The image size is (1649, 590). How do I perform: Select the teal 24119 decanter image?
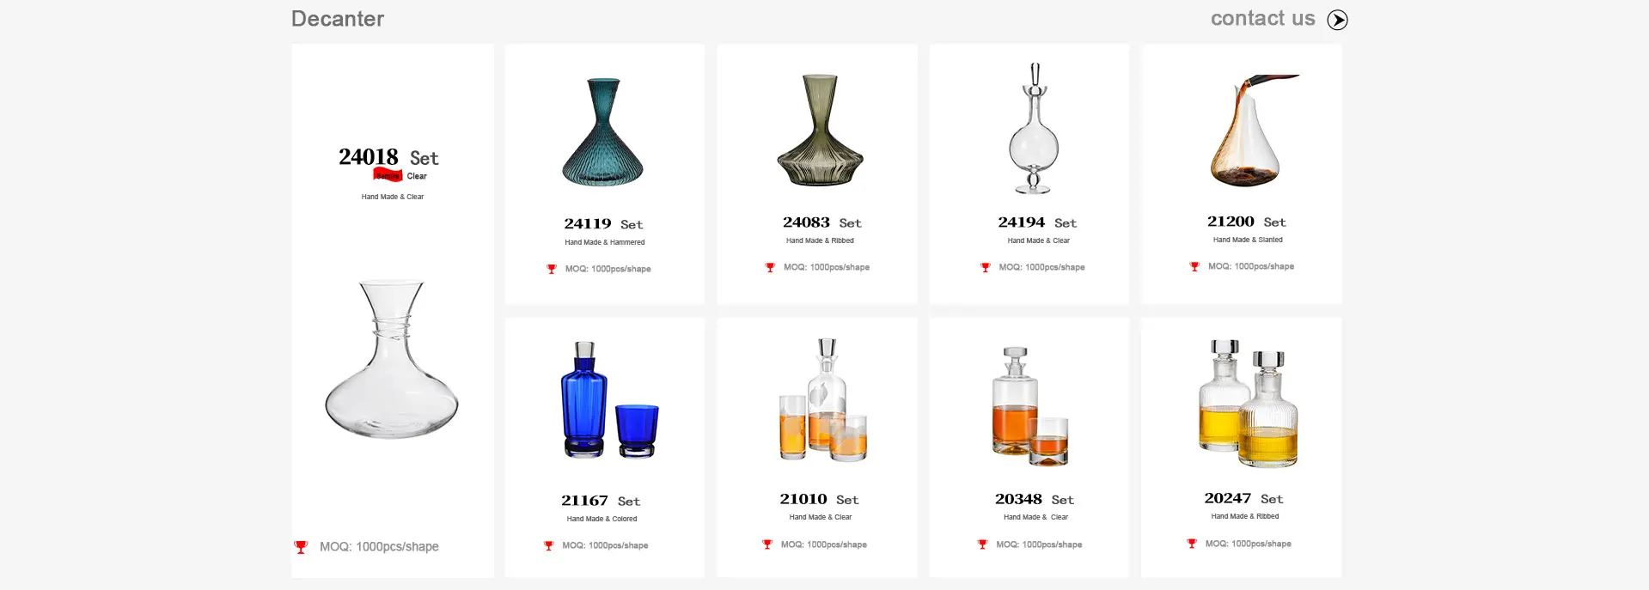[603, 131]
